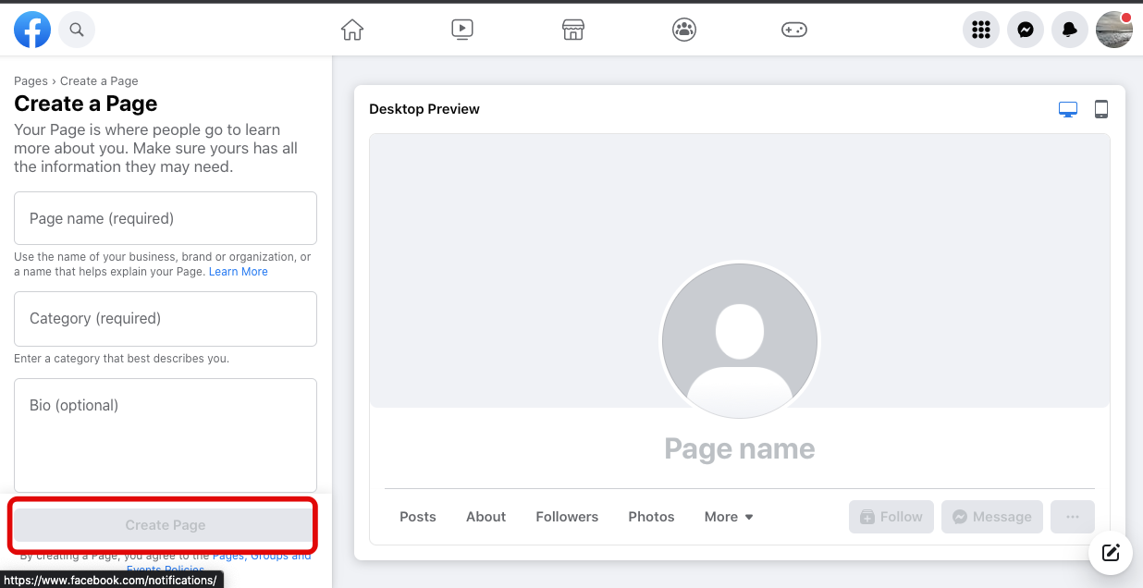Open the Notifications bell icon
This screenshot has width=1143, height=588.
pyautogui.click(x=1070, y=31)
